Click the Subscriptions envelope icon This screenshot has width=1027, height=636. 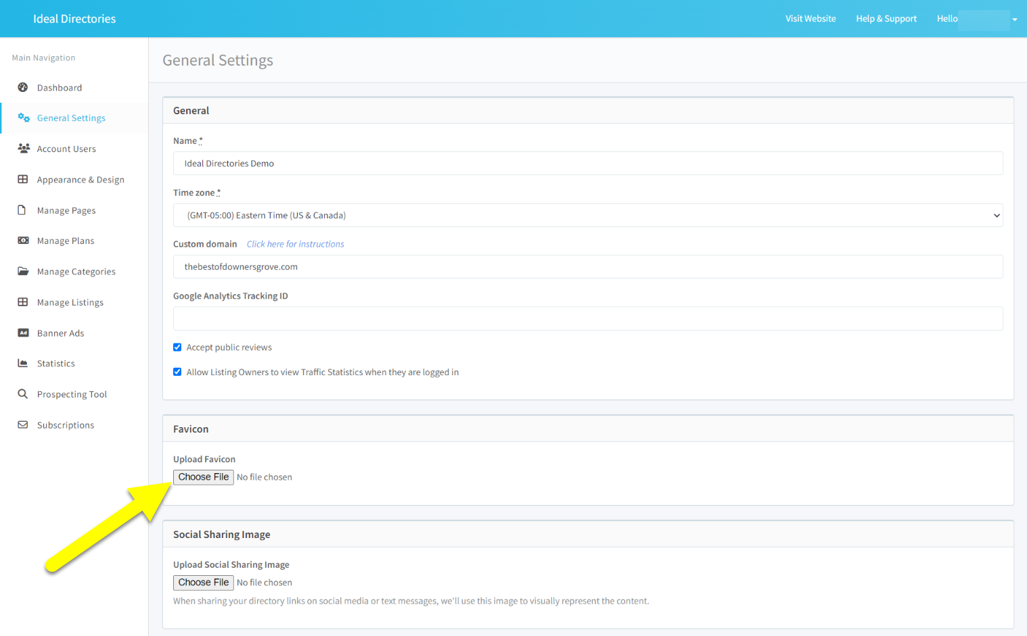(x=23, y=424)
